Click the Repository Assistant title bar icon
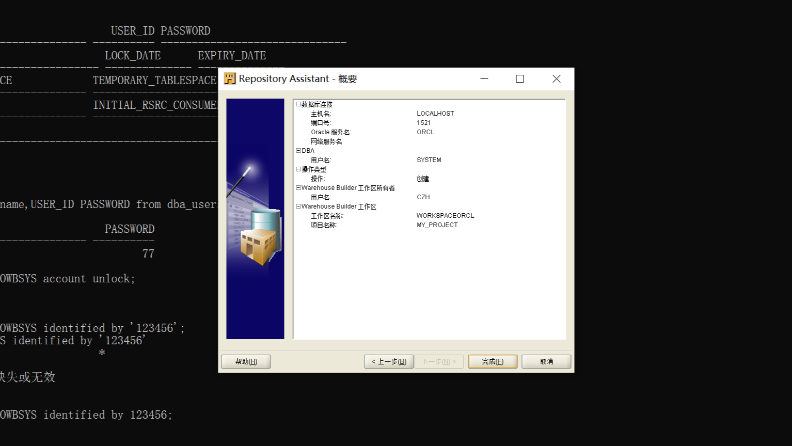792x446 pixels. click(x=230, y=78)
